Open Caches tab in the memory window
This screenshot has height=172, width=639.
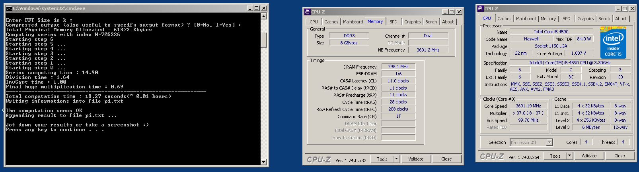pyautogui.click(x=331, y=22)
